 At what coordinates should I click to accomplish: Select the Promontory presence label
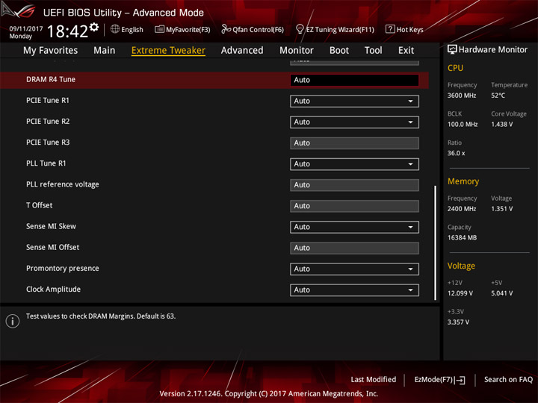[x=63, y=269]
